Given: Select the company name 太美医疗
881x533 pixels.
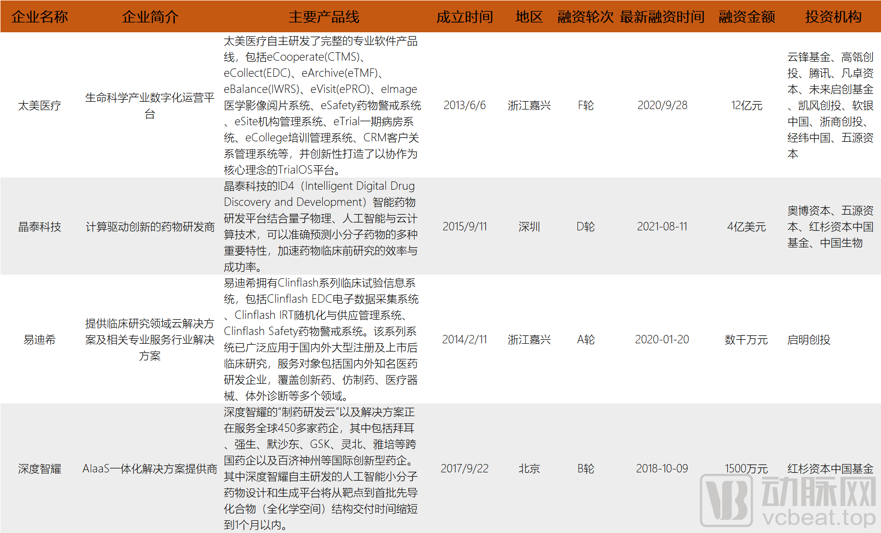Looking at the screenshot, I should 40,106.
